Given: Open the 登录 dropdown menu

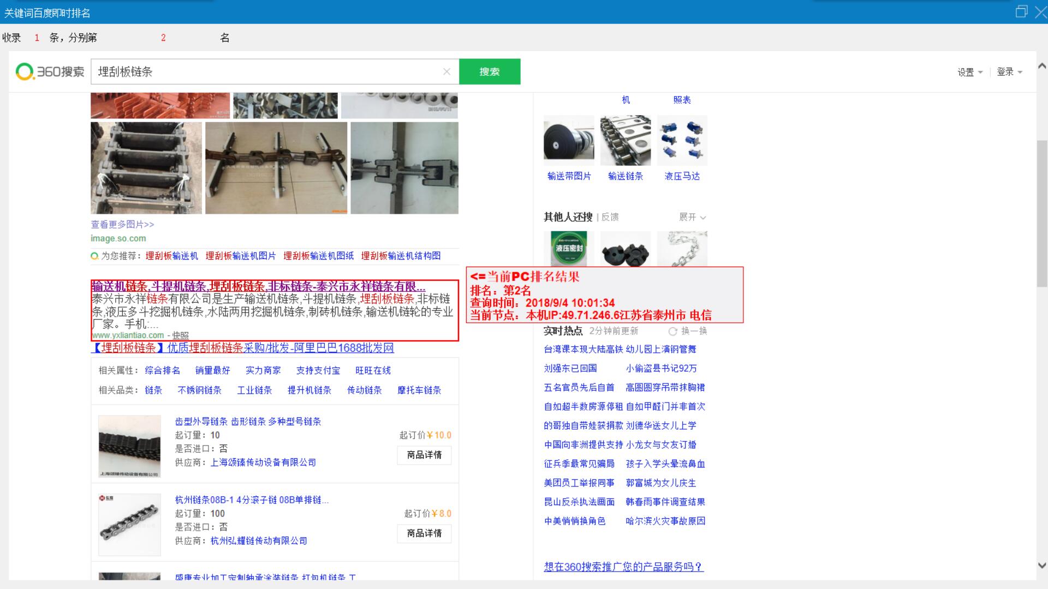Looking at the screenshot, I should [x=1009, y=72].
